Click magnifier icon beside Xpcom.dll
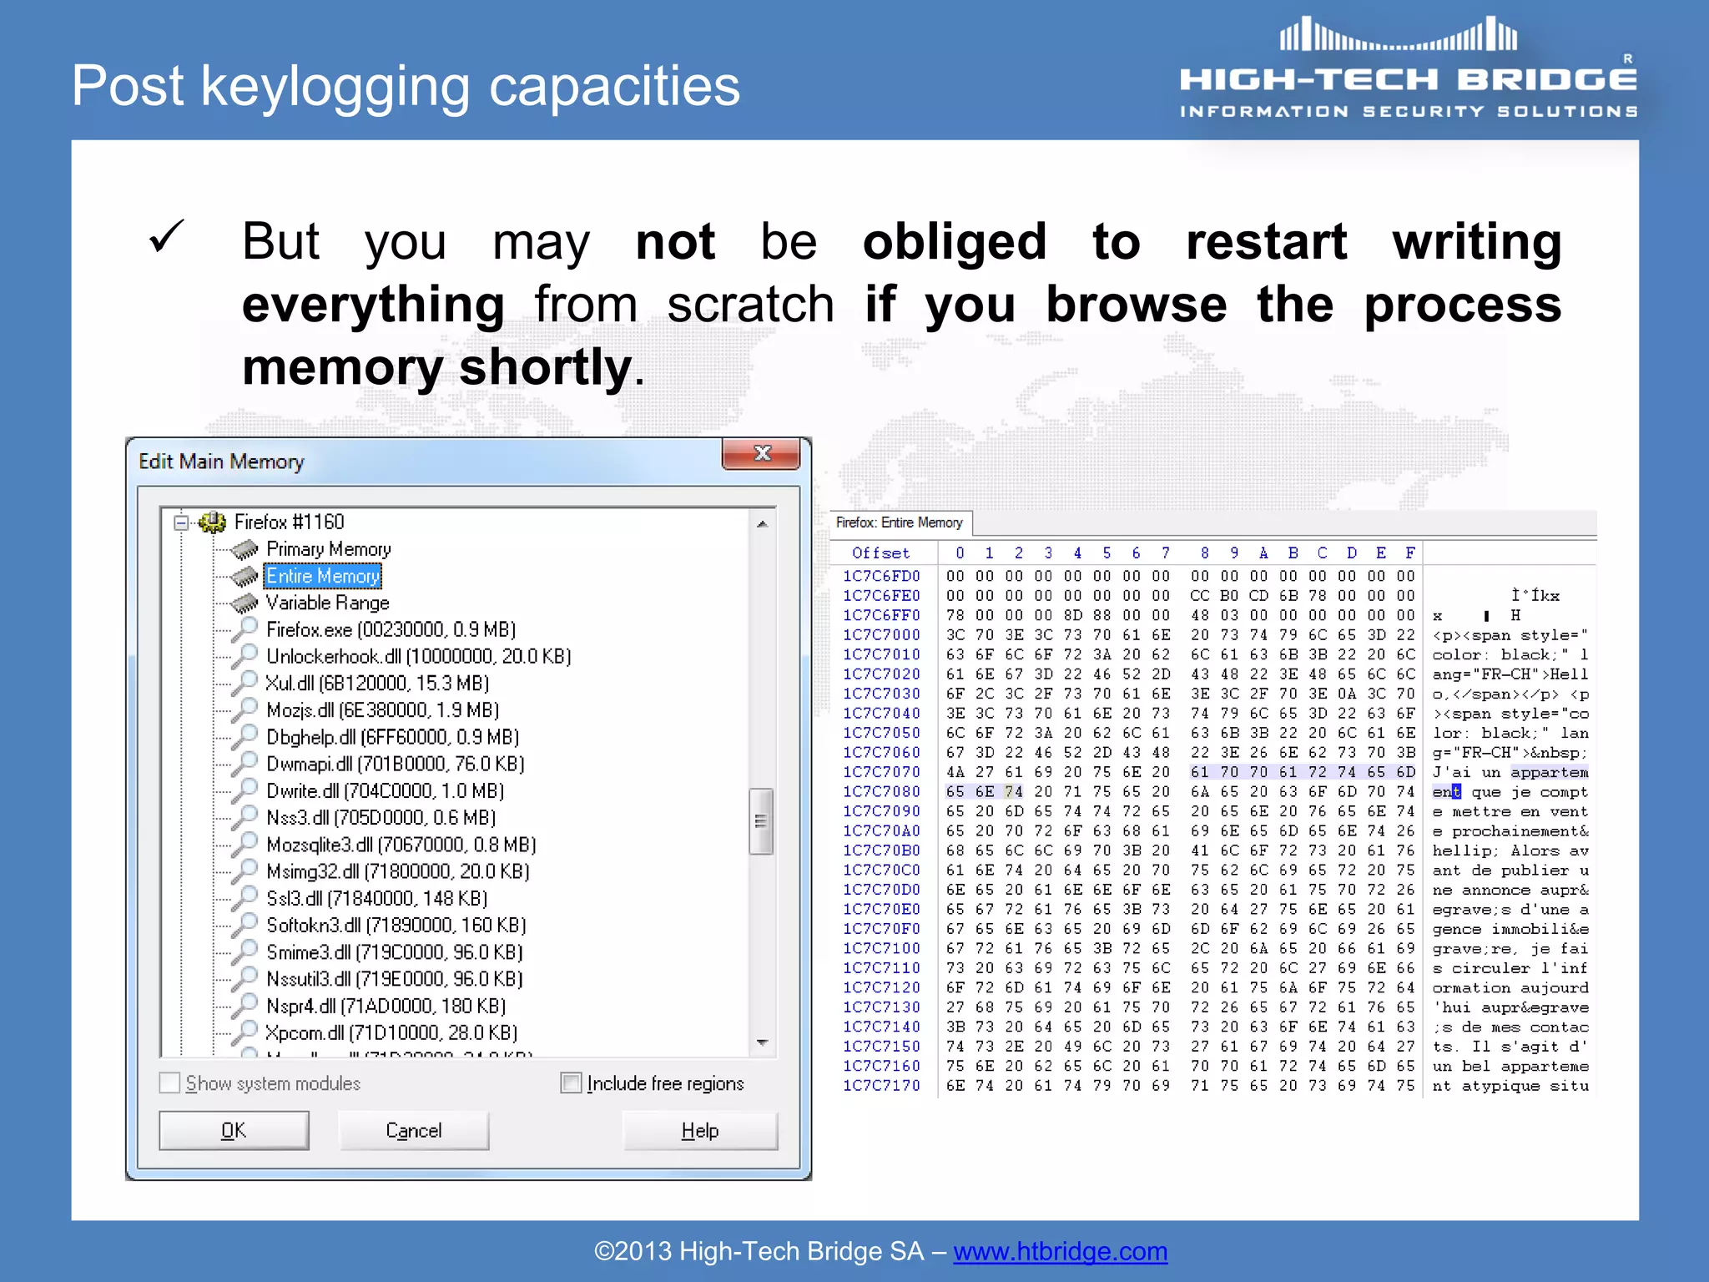Viewport: 1709px width, 1282px height. coord(245,1032)
